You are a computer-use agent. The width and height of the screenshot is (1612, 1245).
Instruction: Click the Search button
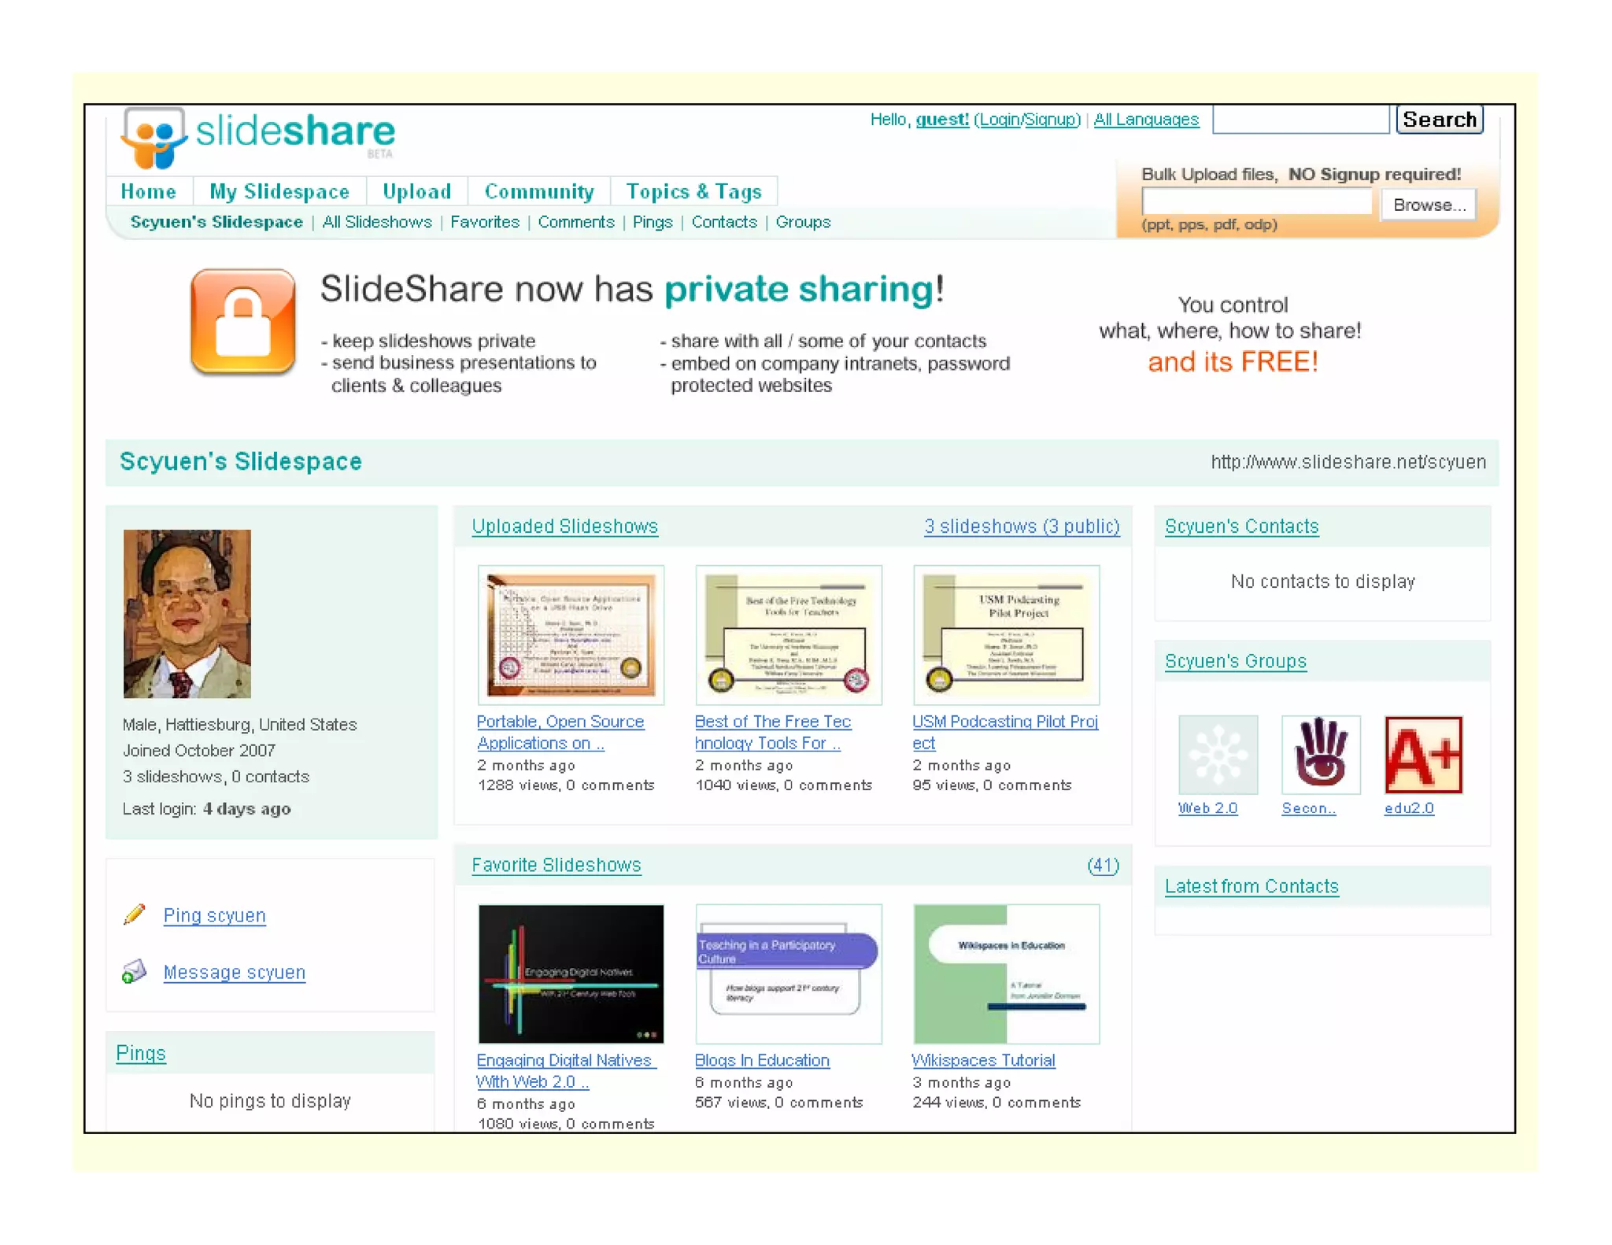coord(1440,120)
